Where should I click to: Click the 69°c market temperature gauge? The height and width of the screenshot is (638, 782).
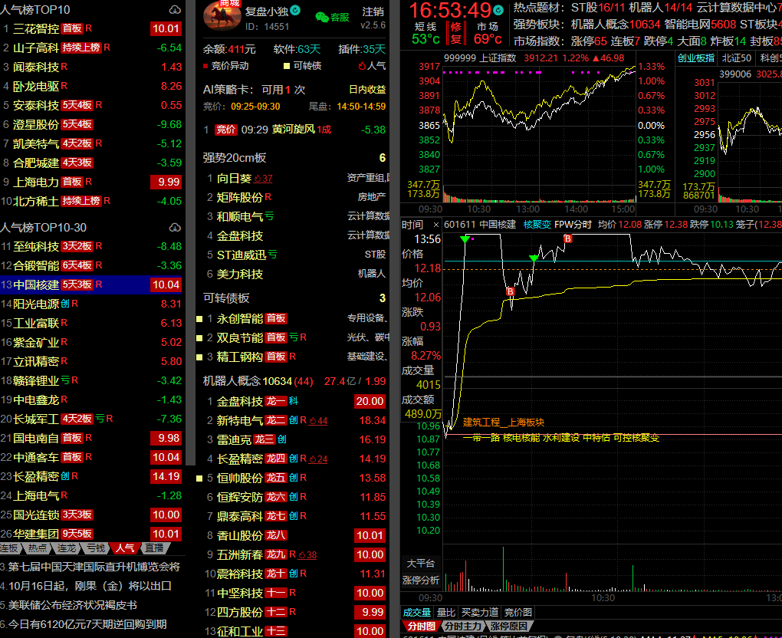[488, 38]
